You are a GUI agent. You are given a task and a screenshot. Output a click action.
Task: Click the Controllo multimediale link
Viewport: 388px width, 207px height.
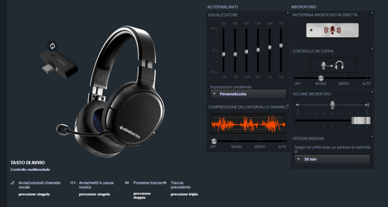click(x=30, y=170)
